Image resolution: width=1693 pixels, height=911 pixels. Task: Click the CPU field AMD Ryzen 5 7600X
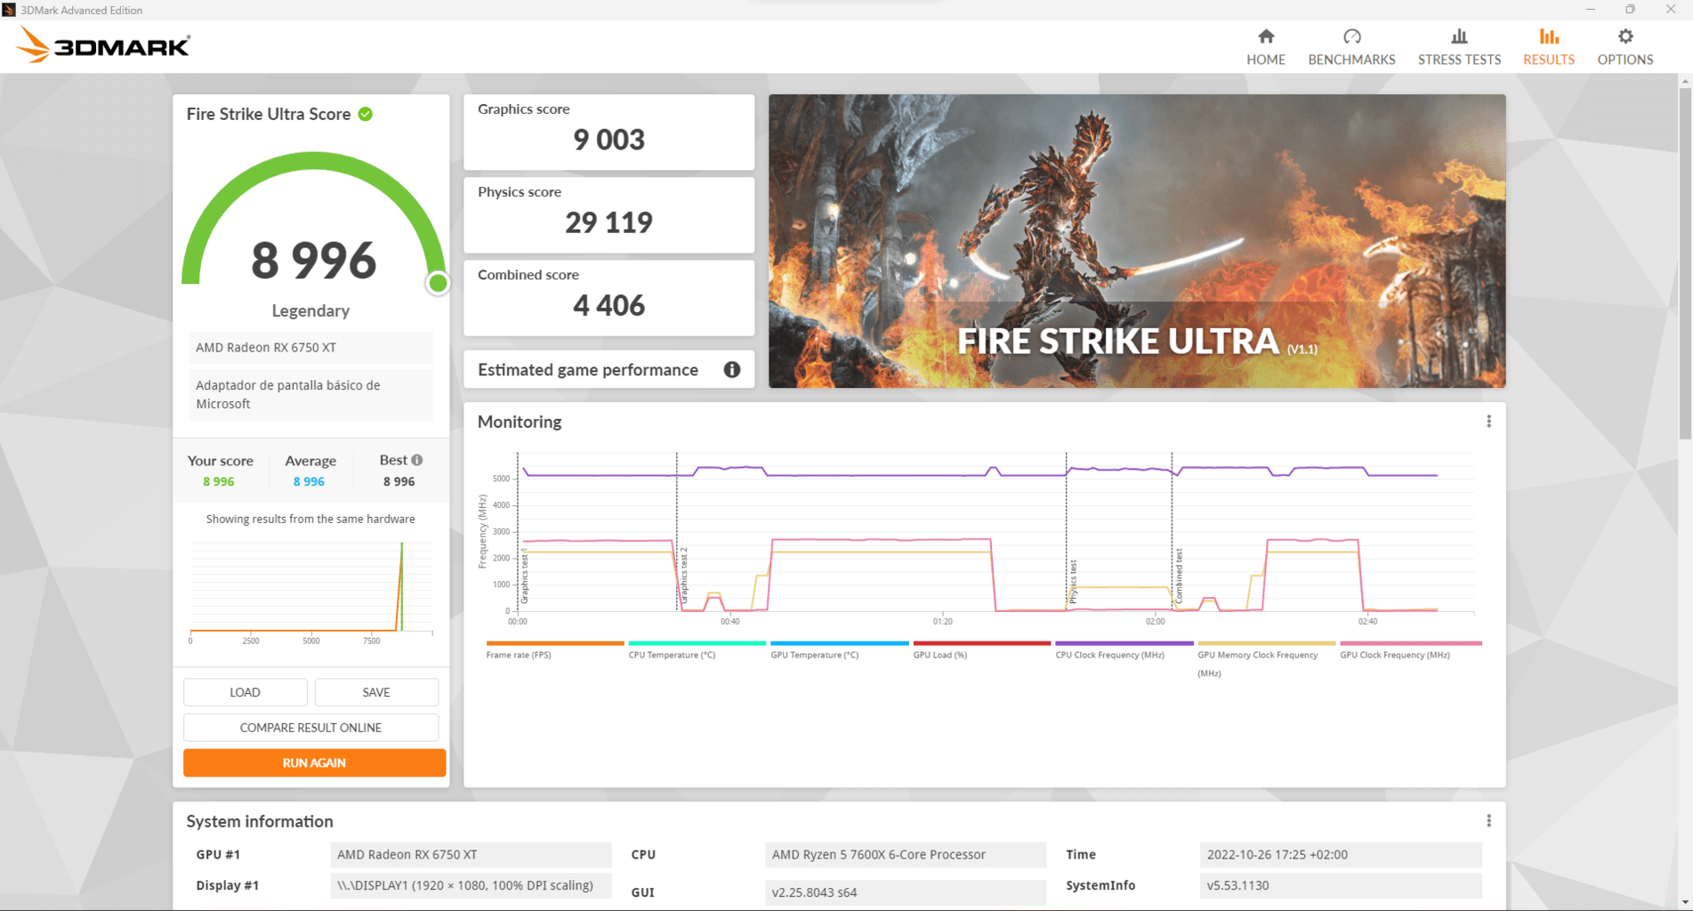pos(905,854)
